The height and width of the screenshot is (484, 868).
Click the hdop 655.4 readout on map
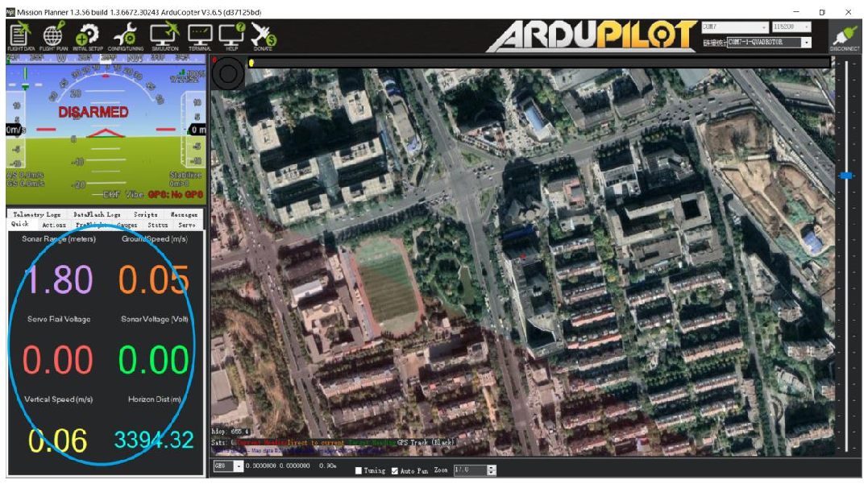(230, 432)
